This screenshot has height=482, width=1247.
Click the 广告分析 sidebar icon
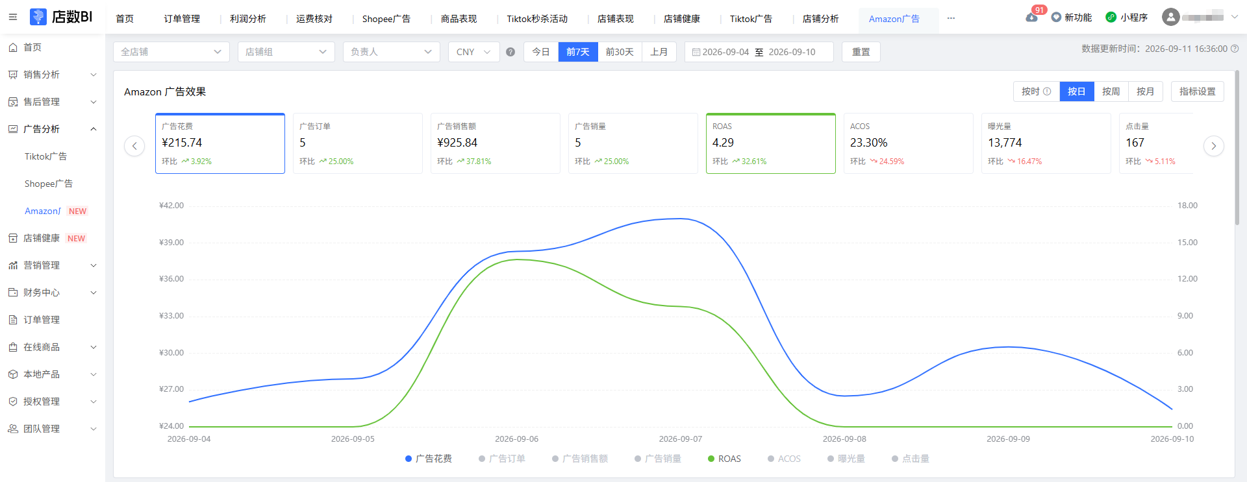pos(13,129)
